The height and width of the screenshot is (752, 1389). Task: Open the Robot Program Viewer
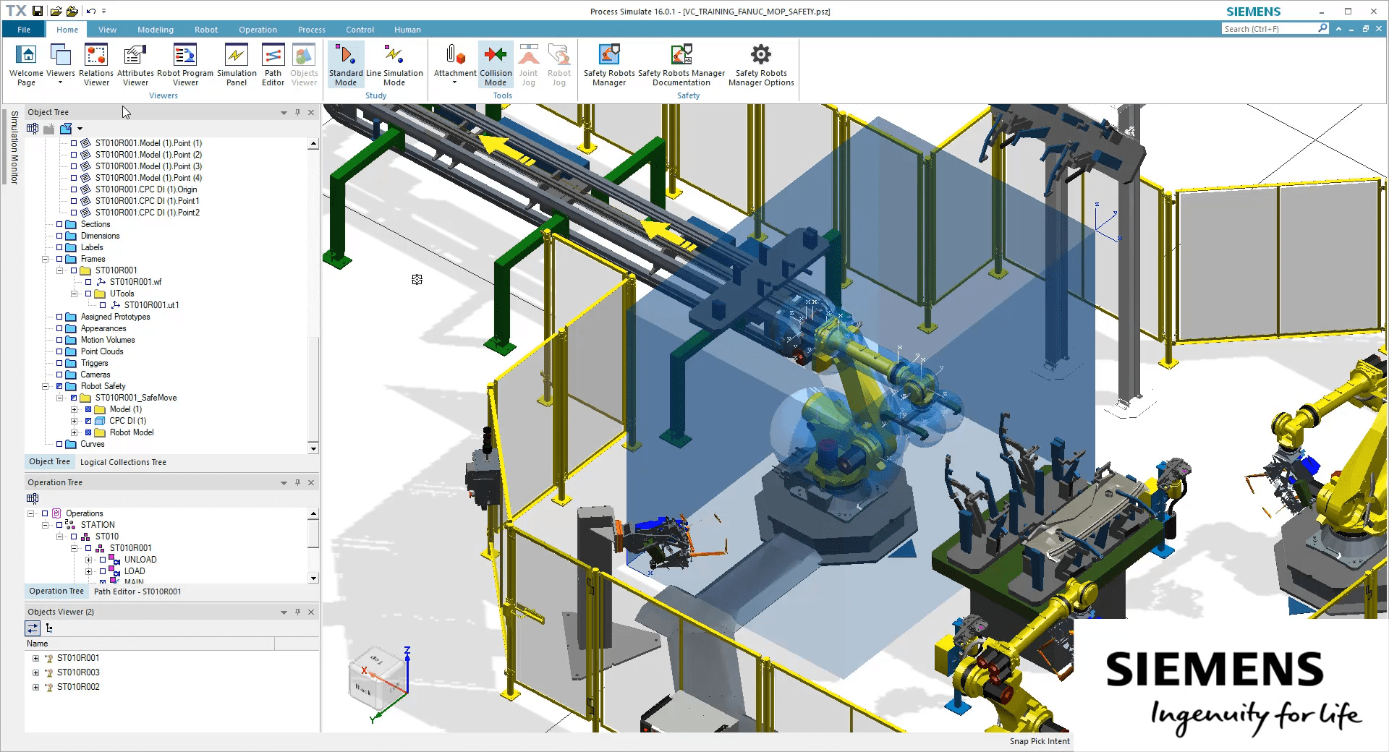pyautogui.click(x=184, y=64)
